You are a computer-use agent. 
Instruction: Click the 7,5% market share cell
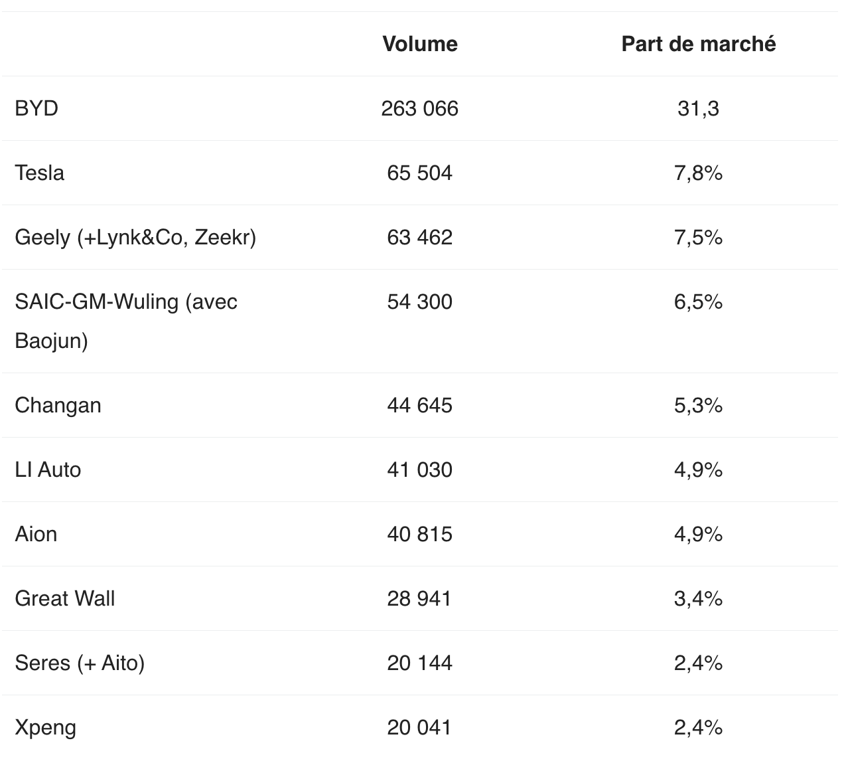(698, 237)
